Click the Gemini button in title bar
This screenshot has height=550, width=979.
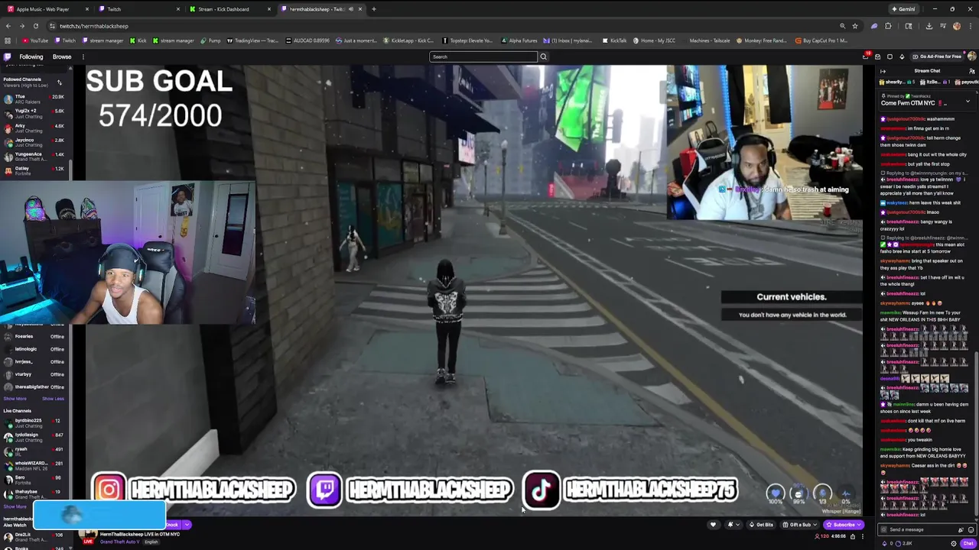coord(903,9)
